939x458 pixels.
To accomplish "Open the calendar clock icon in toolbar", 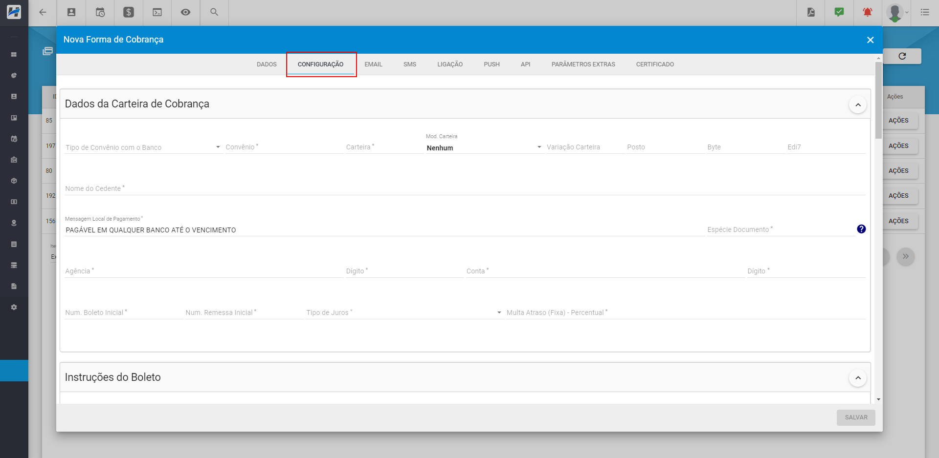I will (x=100, y=13).
